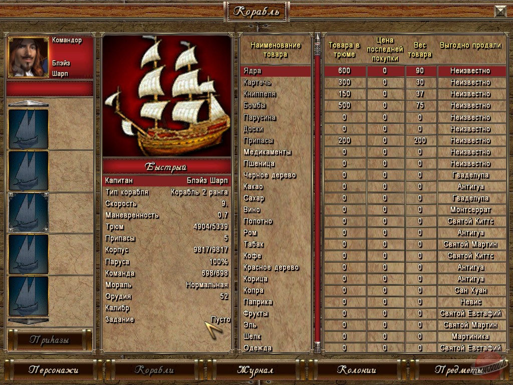Image resolution: width=513 pixels, height=385 pixels.
Task: Select the fourth empty ship slot icon
Action: [29, 254]
